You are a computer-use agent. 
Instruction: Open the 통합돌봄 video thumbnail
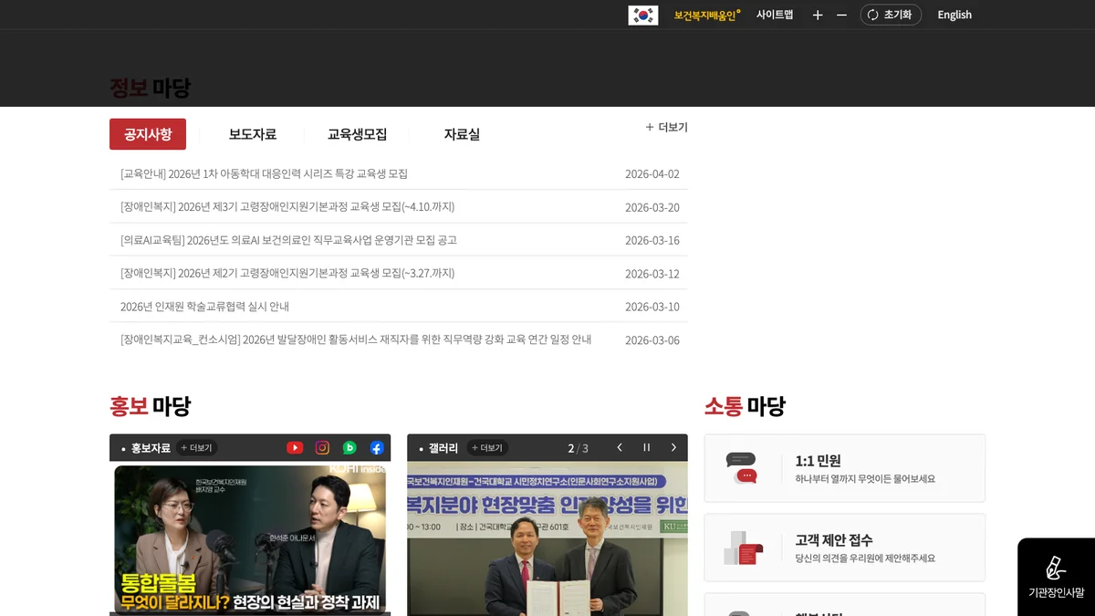click(x=250, y=538)
